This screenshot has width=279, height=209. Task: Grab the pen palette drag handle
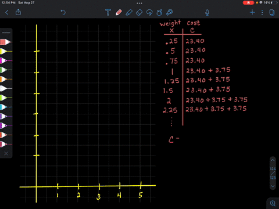coord(6,33)
